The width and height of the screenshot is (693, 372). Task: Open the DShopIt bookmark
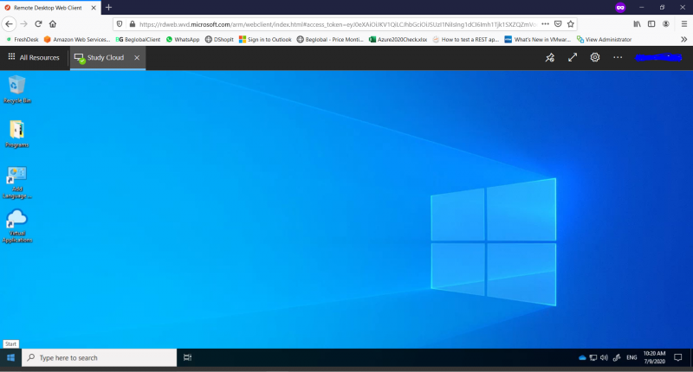point(219,39)
